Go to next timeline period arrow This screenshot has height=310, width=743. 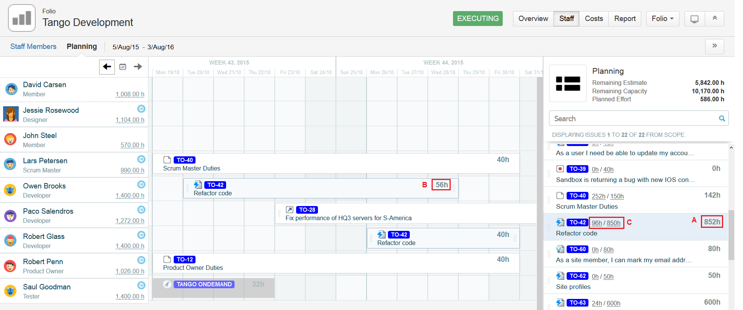point(138,67)
